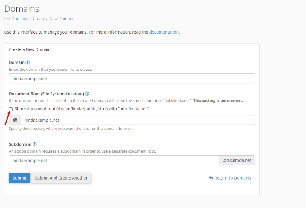Enable sharing document root with bdix.limda.net

(x=11, y=109)
